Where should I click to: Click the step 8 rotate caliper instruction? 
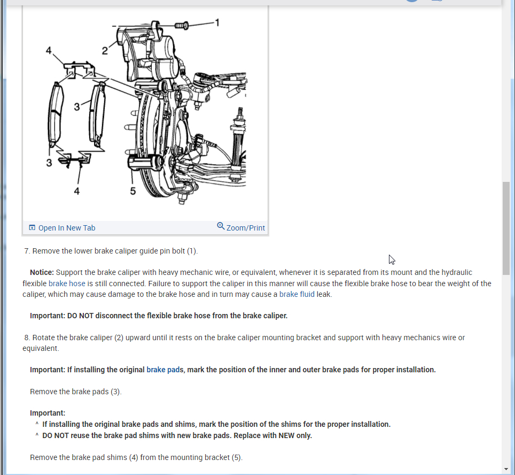(244, 343)
